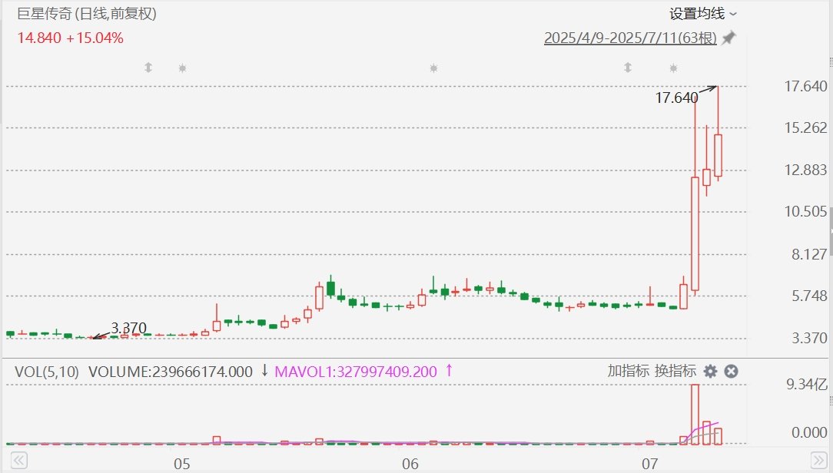
Task: Click the star event marker in early June
Action: (433, 68)
